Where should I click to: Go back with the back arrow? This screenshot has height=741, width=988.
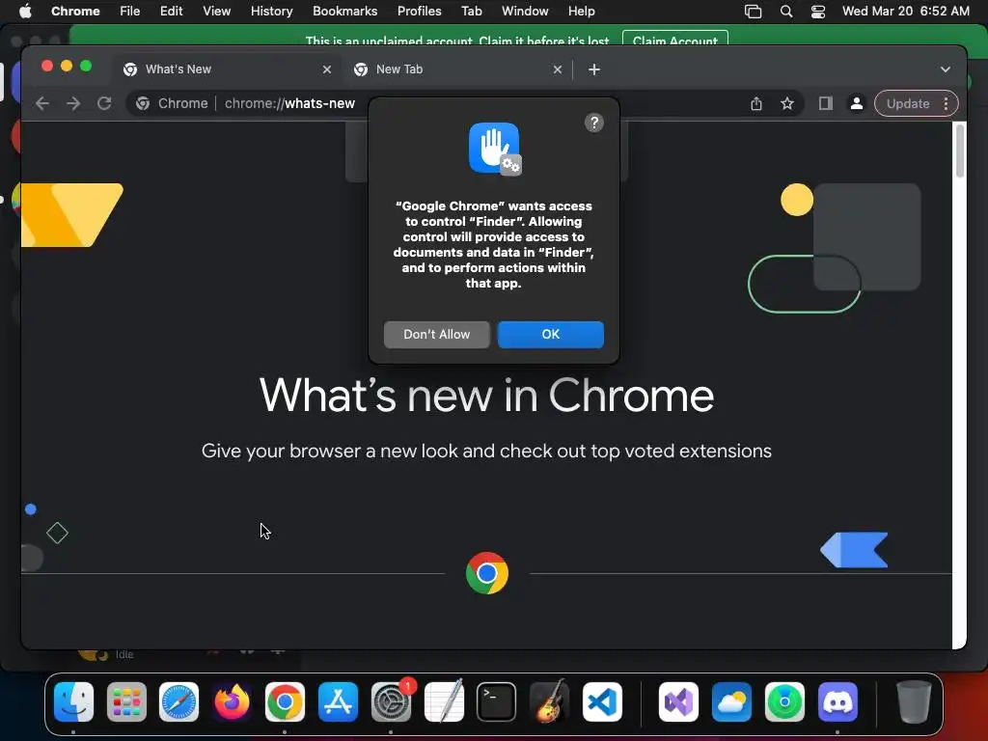[x=42, y=103]
